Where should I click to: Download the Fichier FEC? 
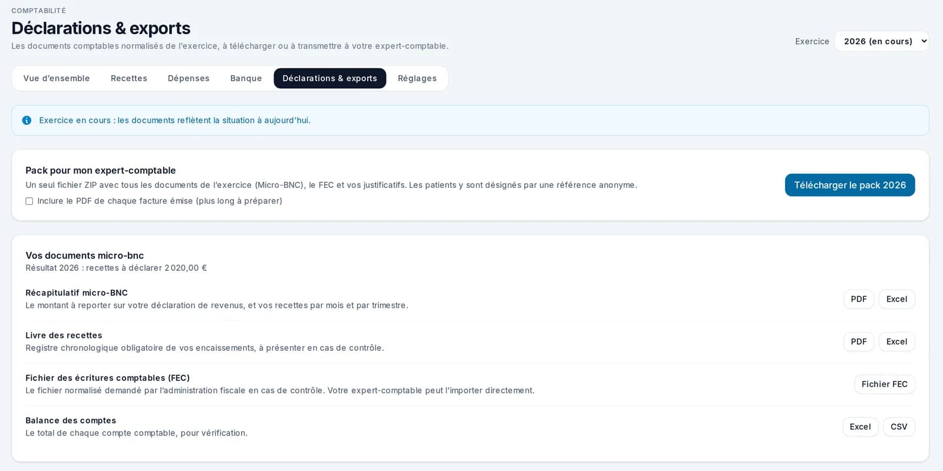885,384
